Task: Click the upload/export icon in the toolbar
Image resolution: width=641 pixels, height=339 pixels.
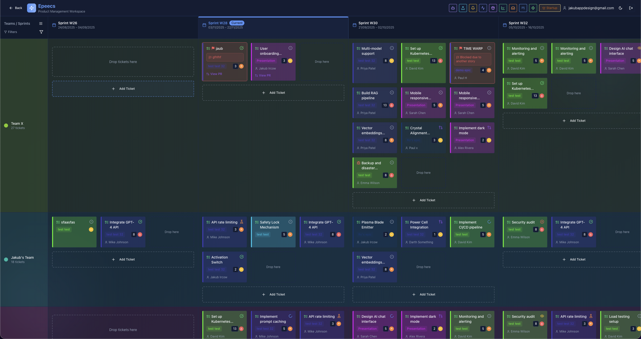Action: [x=463, y=8]
